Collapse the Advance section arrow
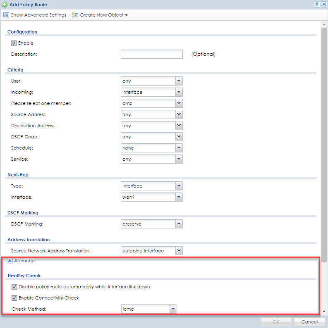The image size is (328, 328). click(10, 261)
